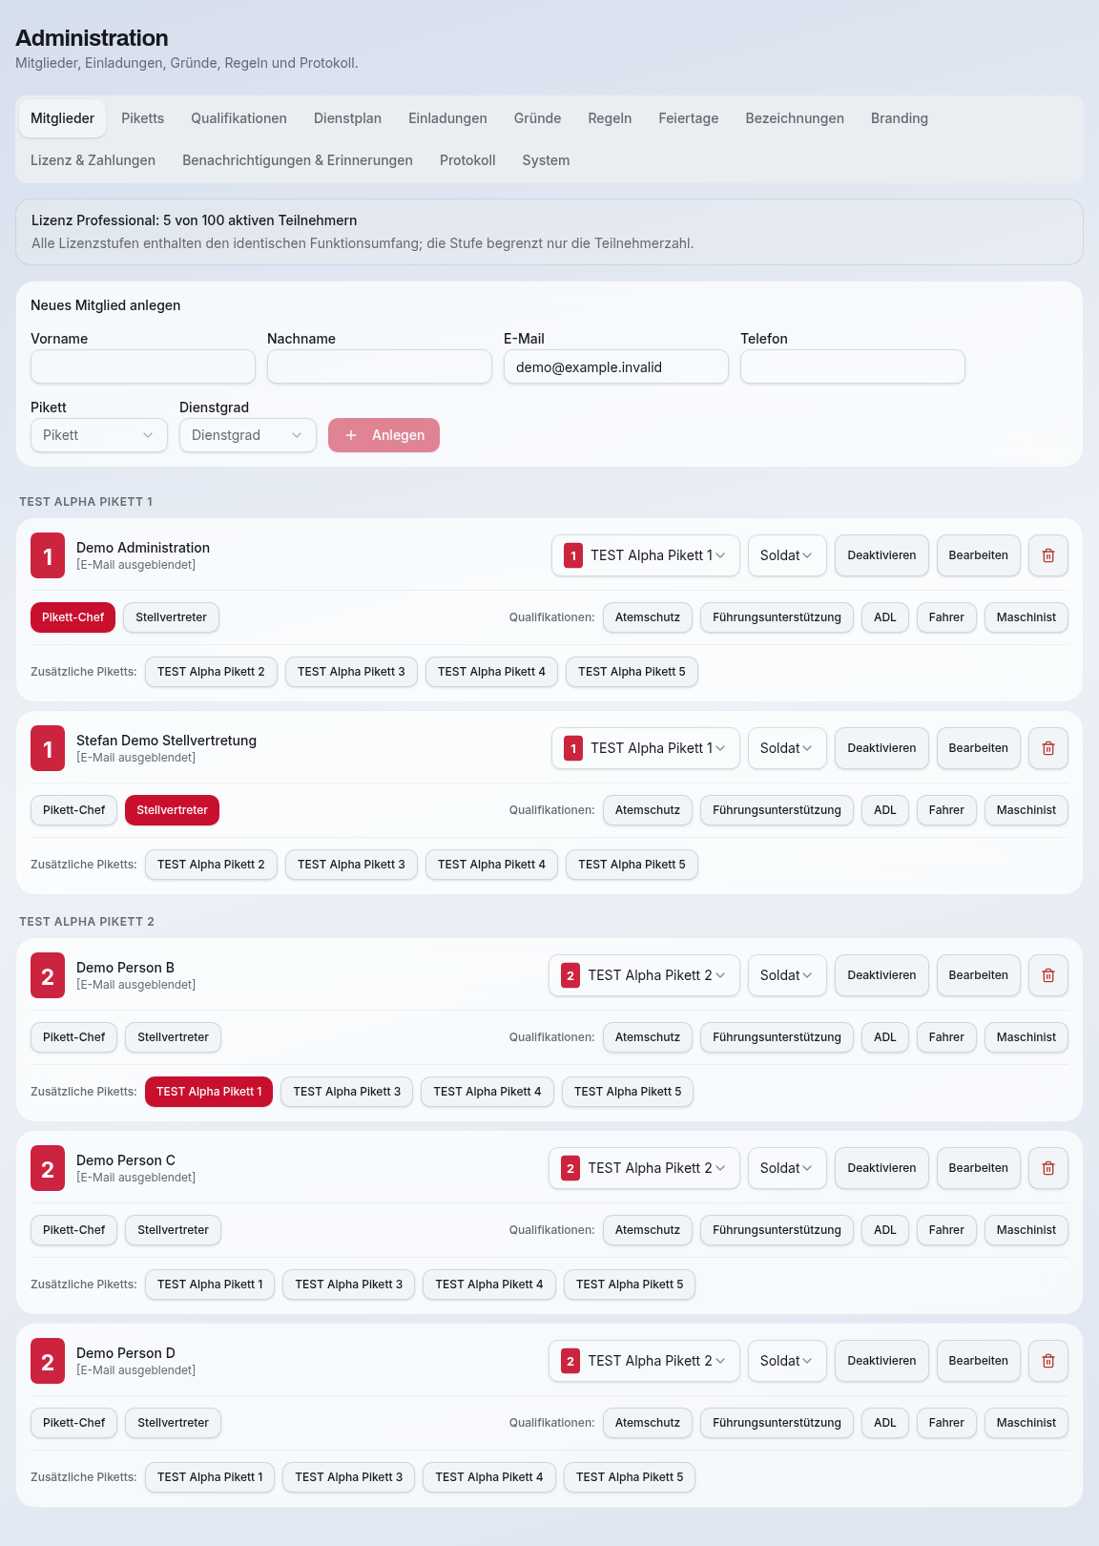Switch to Benachrichtigungen & Erinnerungen tab
1099x1546 pixels.
pos(298,160)
